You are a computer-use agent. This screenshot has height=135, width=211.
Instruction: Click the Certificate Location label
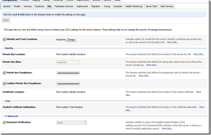coord(13,92)
